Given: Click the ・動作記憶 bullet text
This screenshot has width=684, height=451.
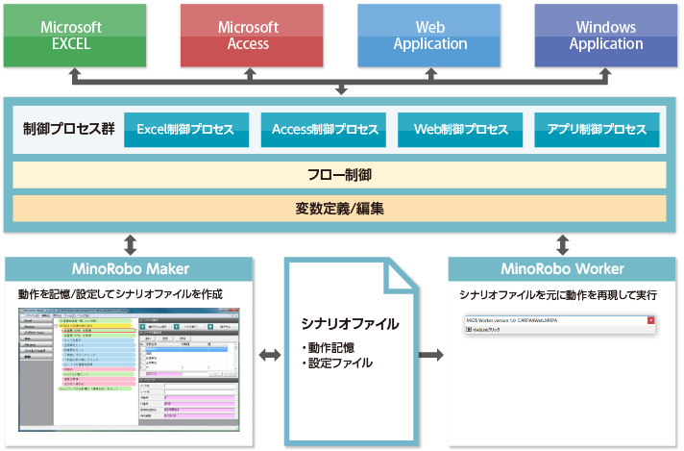Looking at the screenshot, I should click(x=328, y=348).
